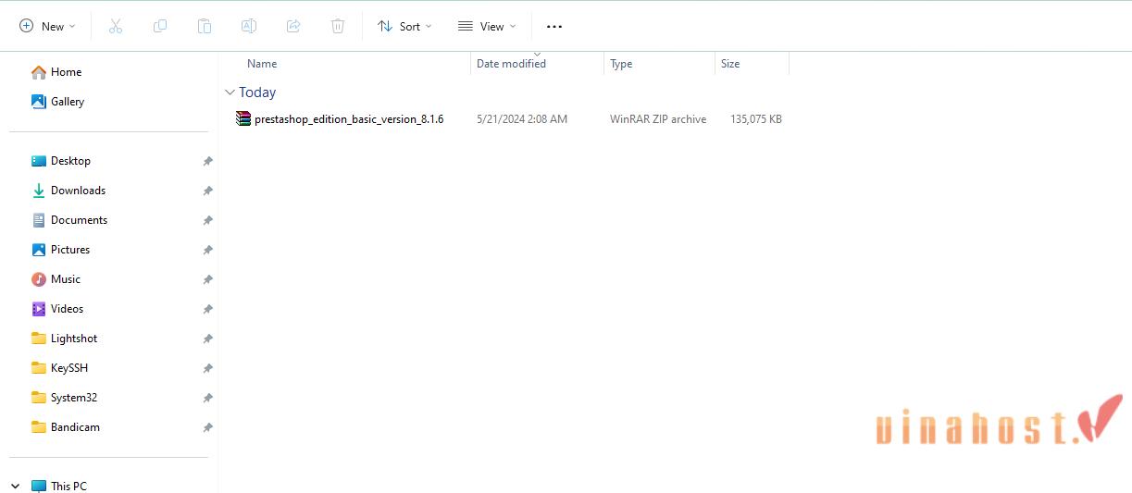Sort by Date modified column header
This screenshot has width=1132, height=493.
[x=511, y=64]
